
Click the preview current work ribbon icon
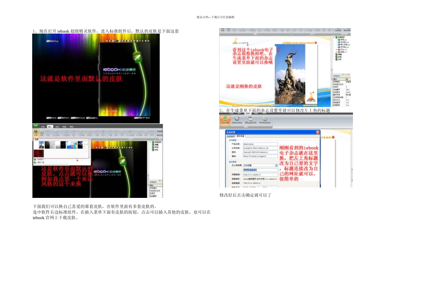tap(250, 120)
